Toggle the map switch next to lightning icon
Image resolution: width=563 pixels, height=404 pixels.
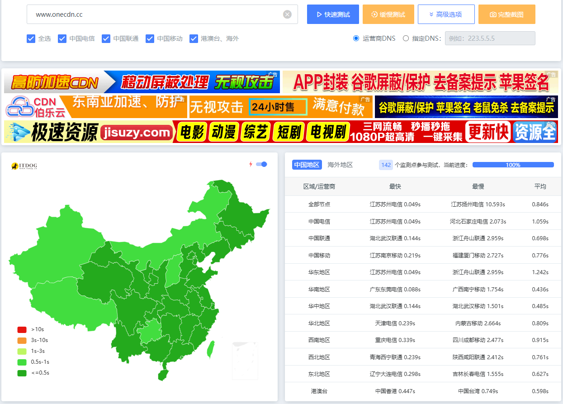click(261, 164)
